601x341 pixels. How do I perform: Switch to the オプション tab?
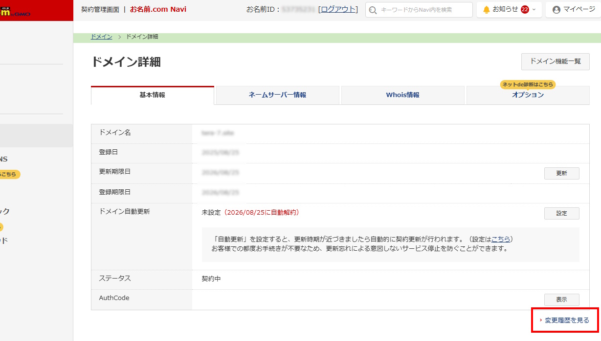tap(528, 95)
